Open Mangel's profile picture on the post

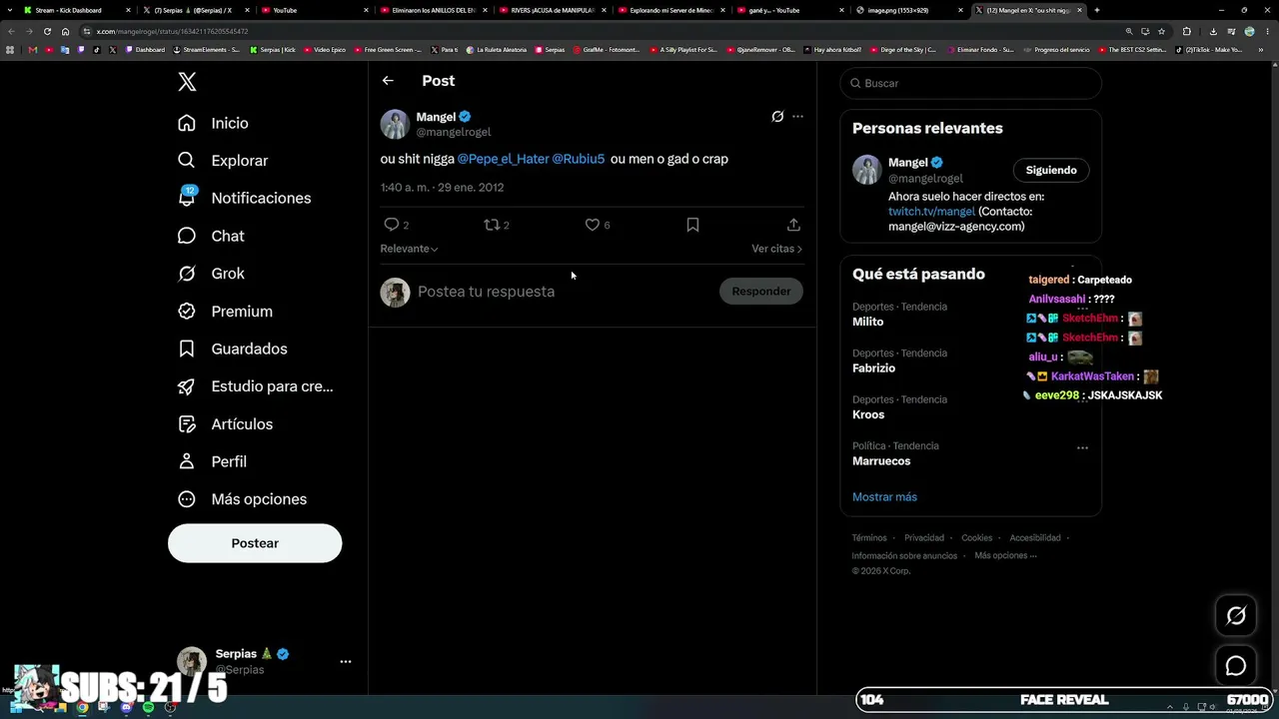click(x=395, y=124)
